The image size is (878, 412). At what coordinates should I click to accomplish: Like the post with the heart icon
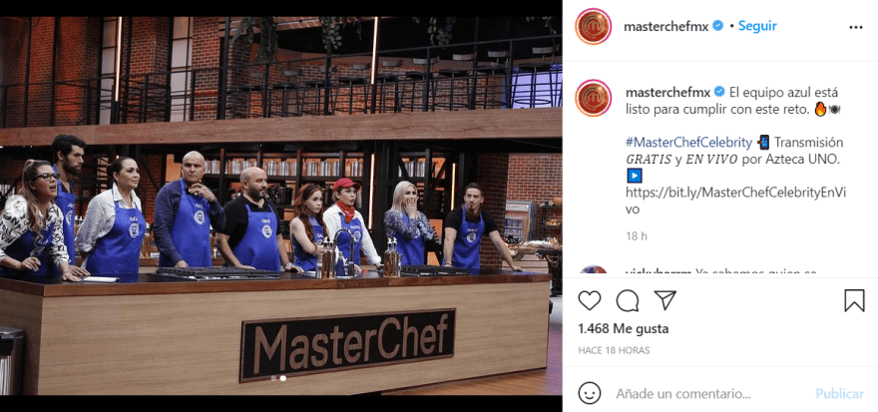[x=589, y=300]
